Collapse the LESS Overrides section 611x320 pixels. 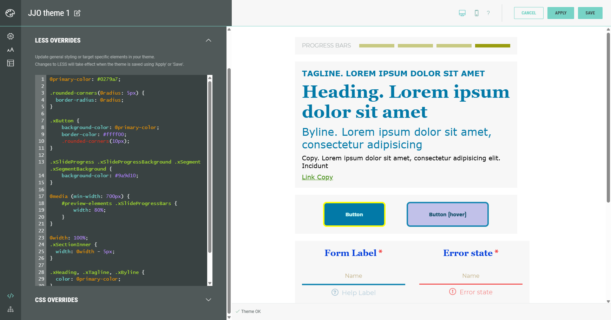pyautogui.click(x=208, y=40)
